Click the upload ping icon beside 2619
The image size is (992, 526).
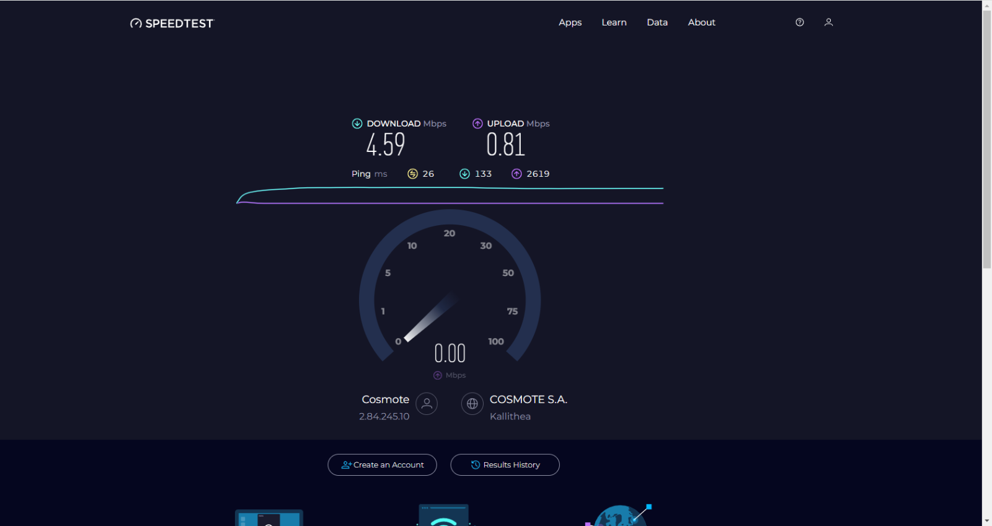(516, 174)
